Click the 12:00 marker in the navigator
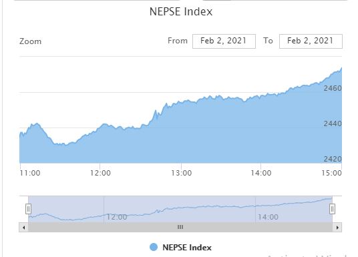Viewport: 358px width, 257px height. [x=117, y=217]
